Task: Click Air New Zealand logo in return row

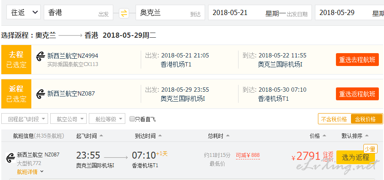Action: tap(40, 94)
